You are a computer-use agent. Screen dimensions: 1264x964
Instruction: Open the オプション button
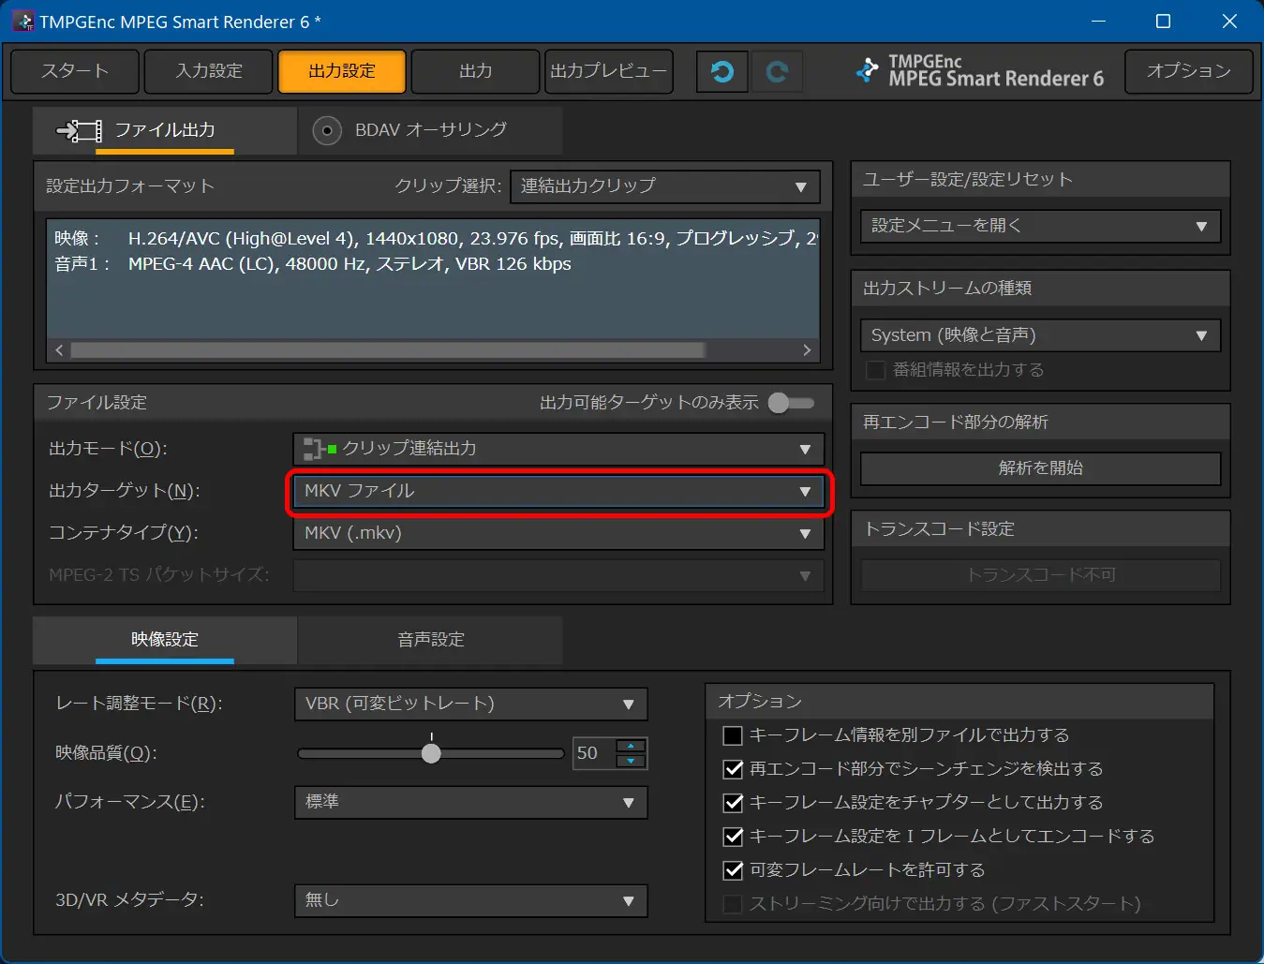click(1188, 71)
